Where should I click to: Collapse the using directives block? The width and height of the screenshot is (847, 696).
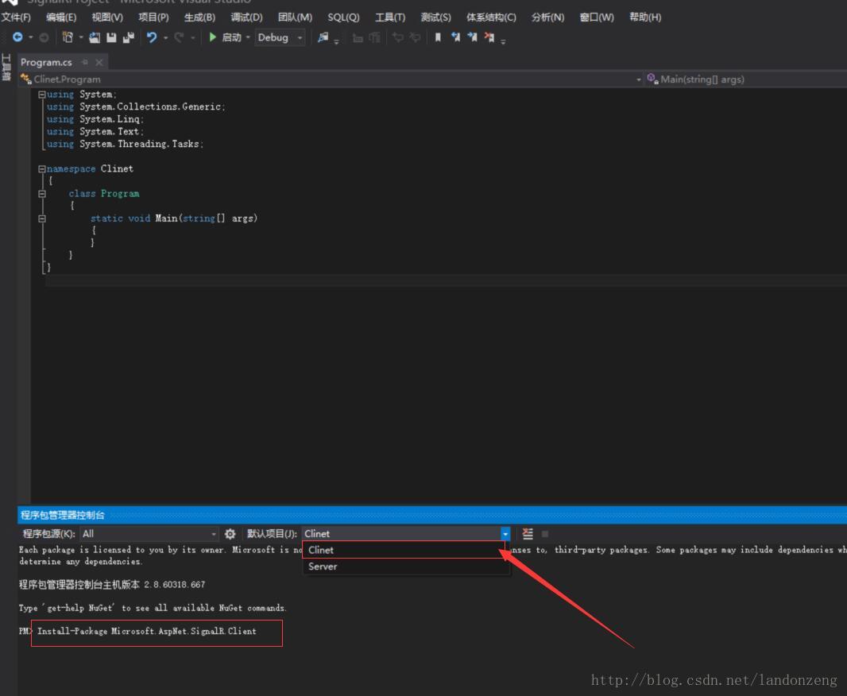(42, 95)
